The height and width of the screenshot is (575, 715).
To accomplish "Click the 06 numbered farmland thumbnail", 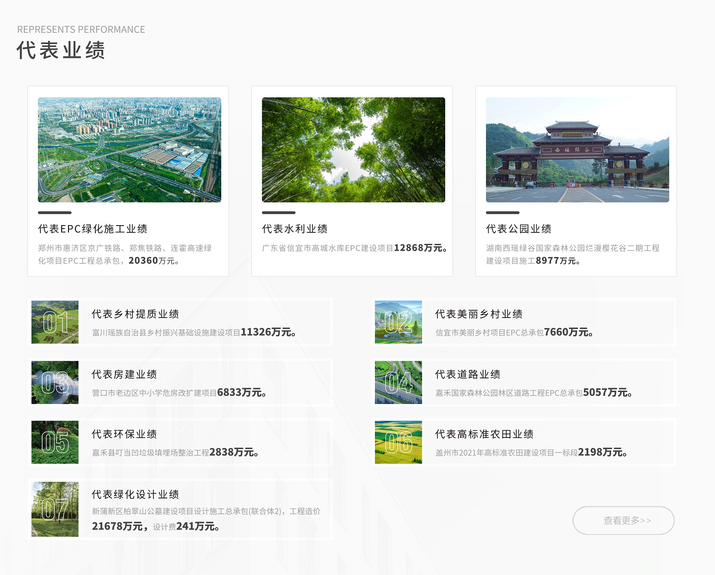I will (x=398, y=442).
